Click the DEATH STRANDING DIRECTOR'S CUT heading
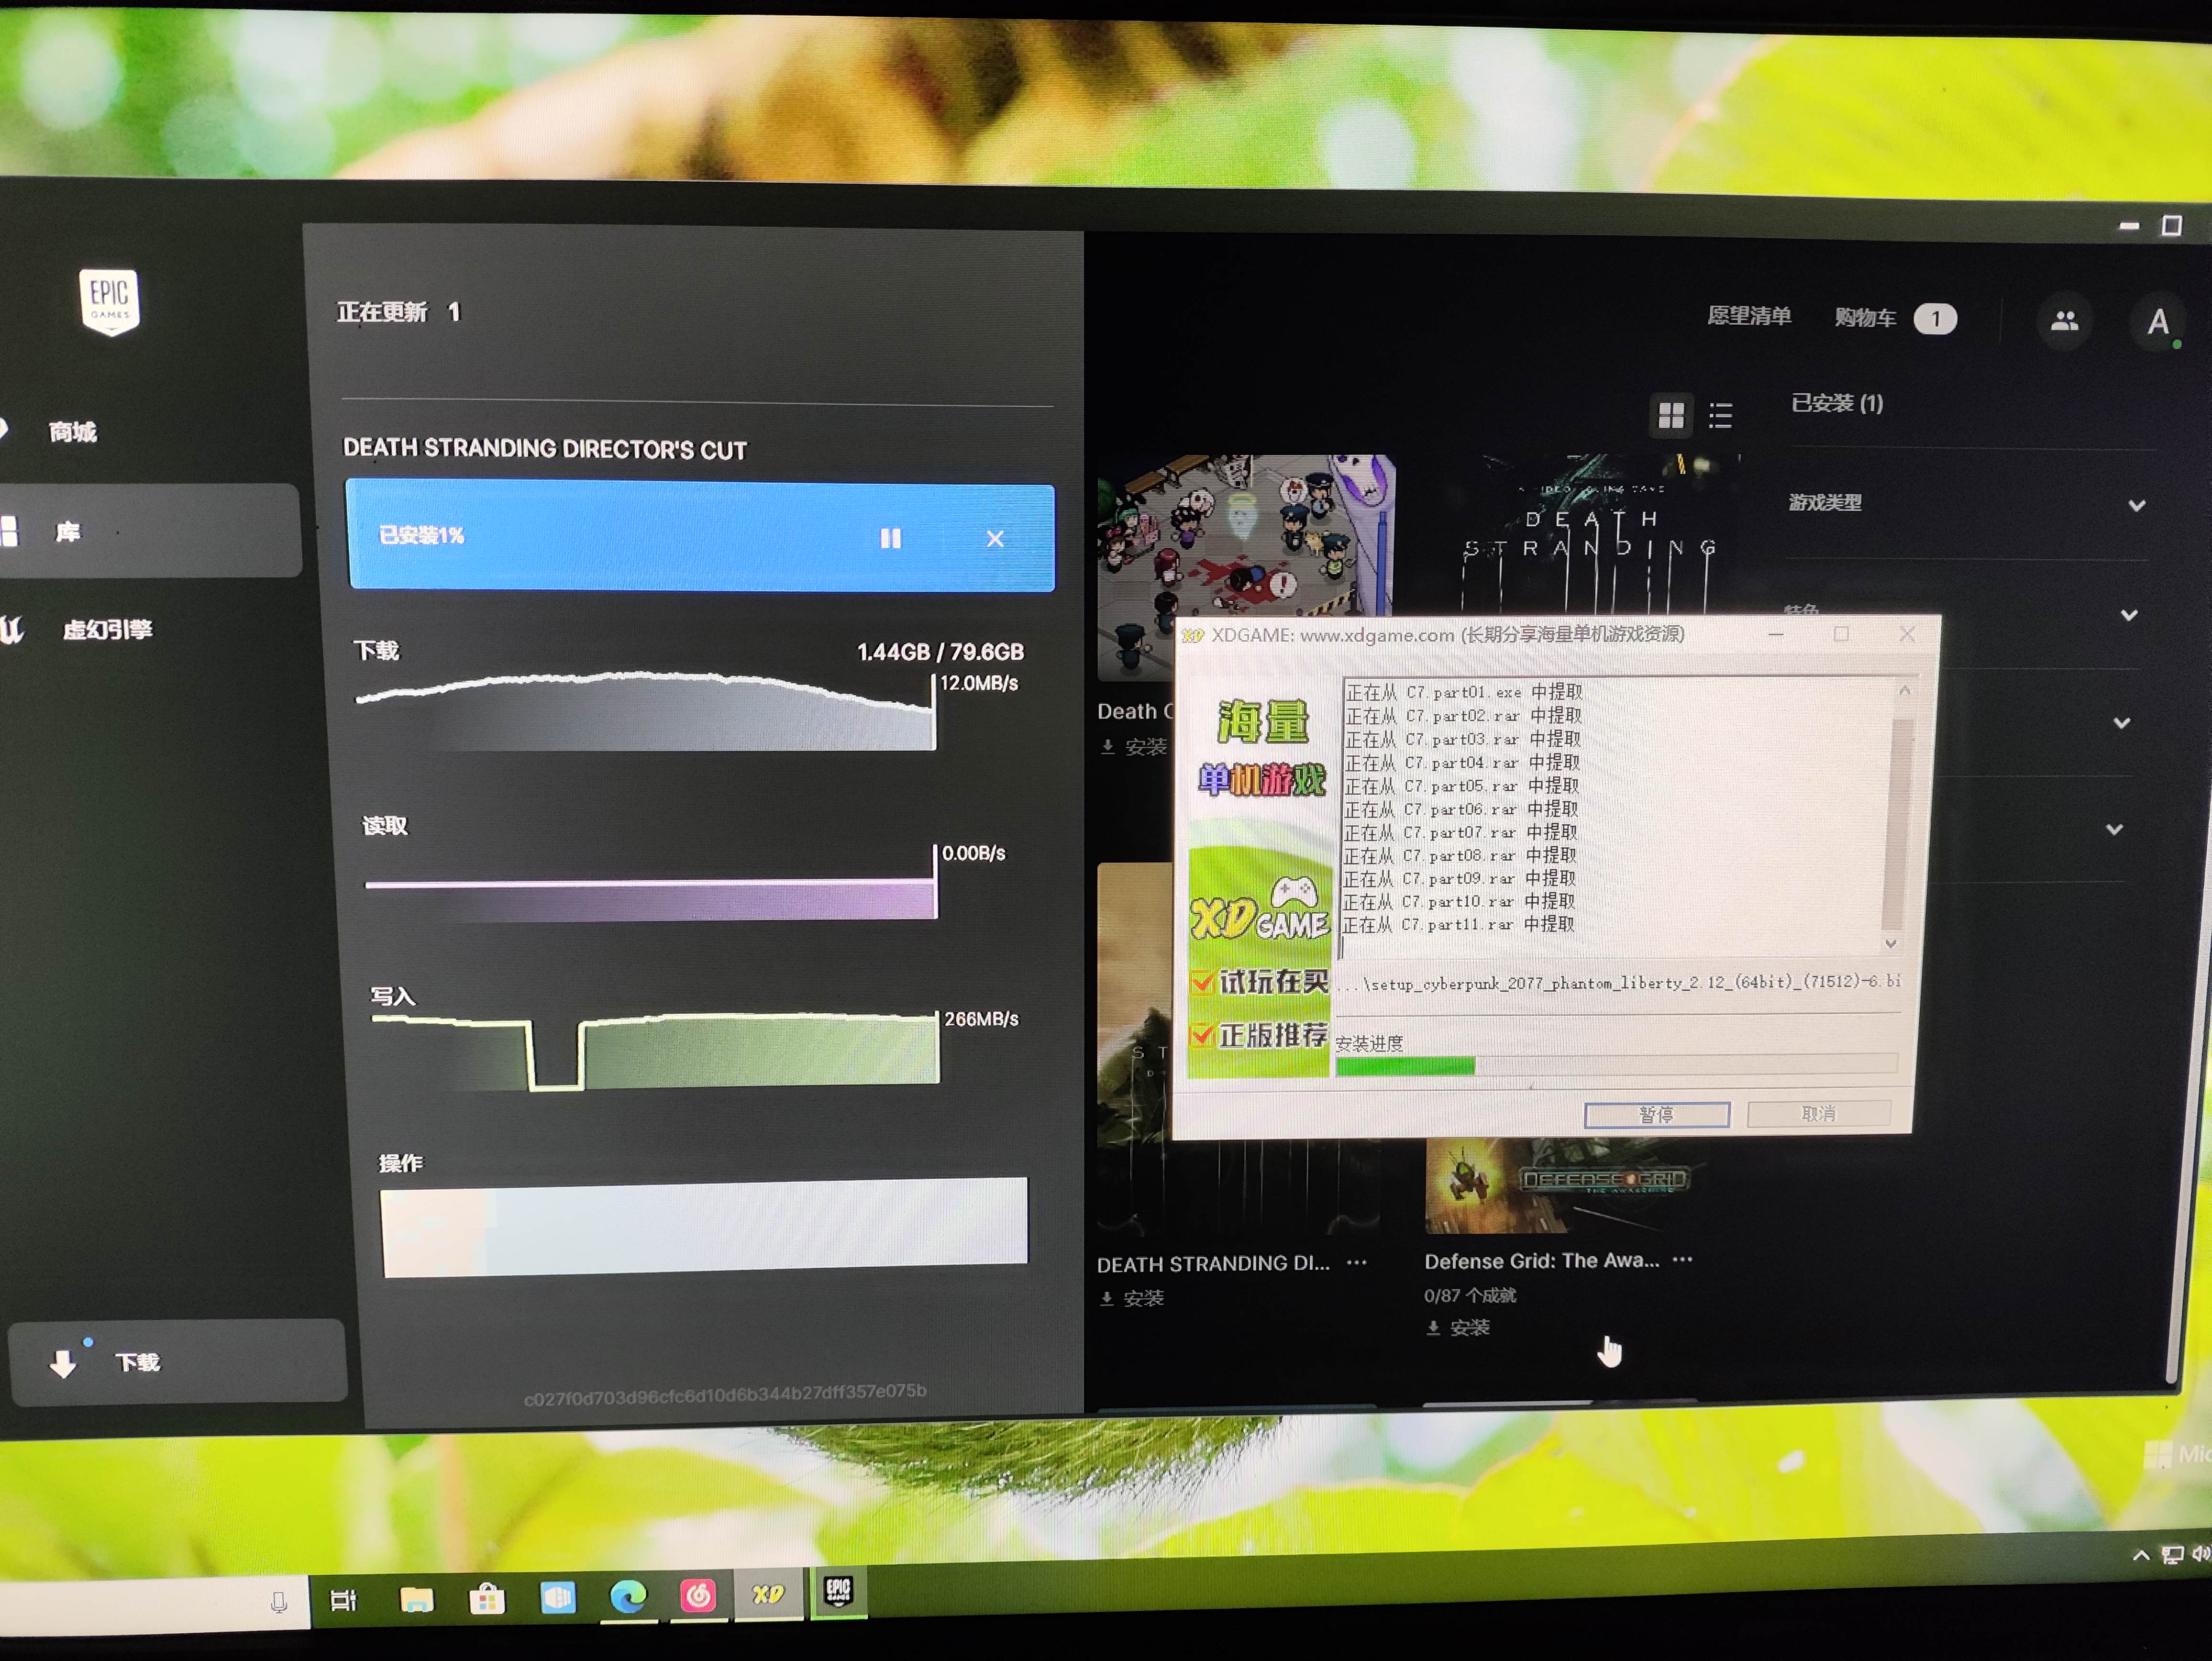2212x1661 pixels. click(545, 449)
